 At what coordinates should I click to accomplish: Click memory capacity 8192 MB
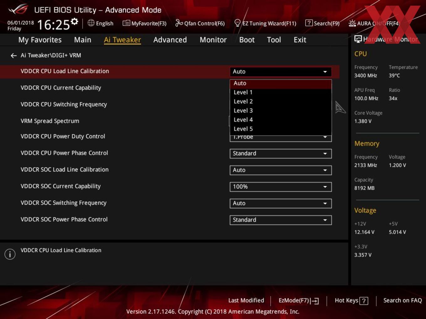(364, 188)
